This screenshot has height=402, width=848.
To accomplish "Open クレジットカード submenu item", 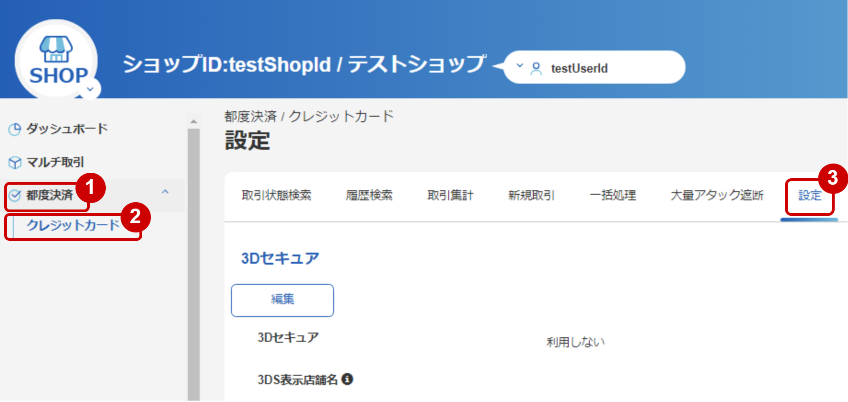I will coord(73,225).
